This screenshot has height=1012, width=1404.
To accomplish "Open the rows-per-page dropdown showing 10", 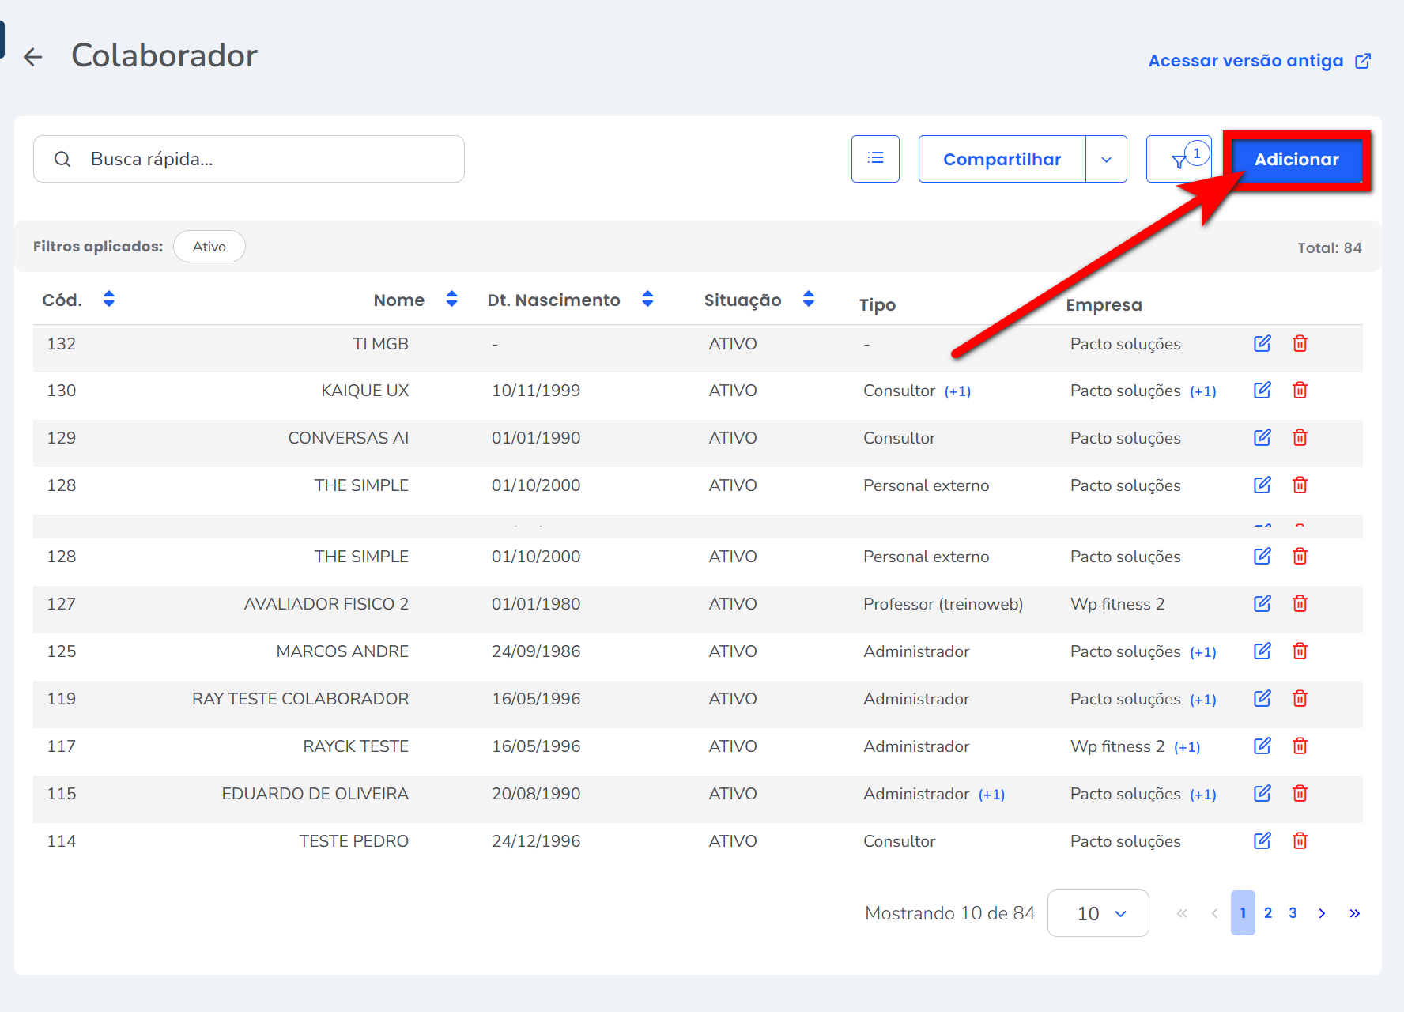I will click(1098, 913).
